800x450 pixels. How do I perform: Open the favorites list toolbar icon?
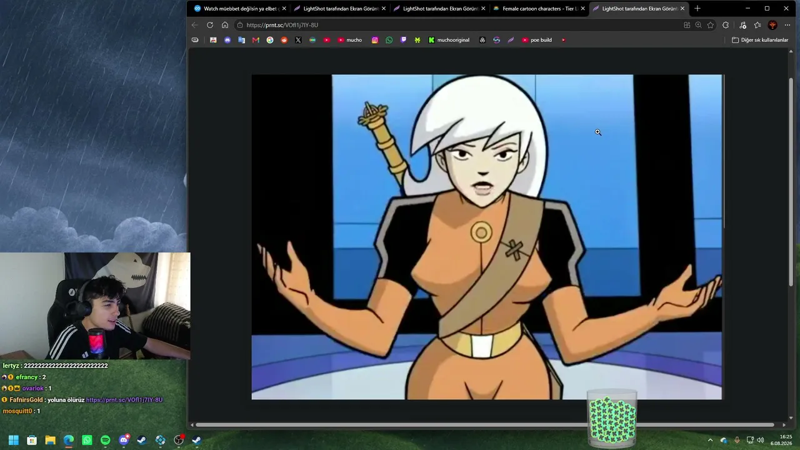click(x=757, y=25)
